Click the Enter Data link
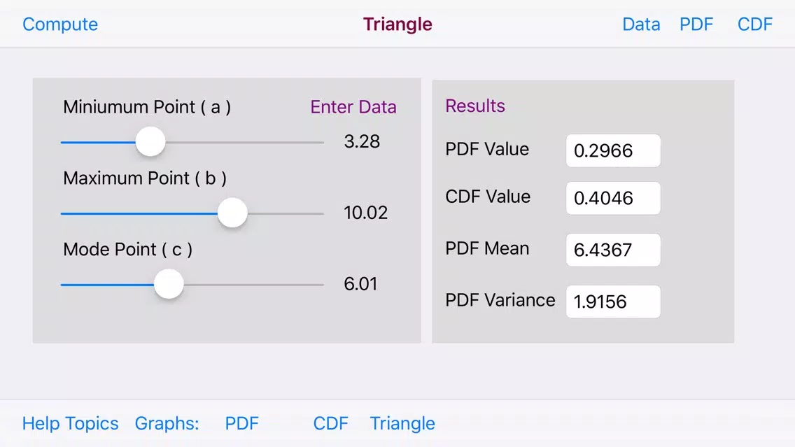Viewport: 795px width, 447px height. click(353, 107)
